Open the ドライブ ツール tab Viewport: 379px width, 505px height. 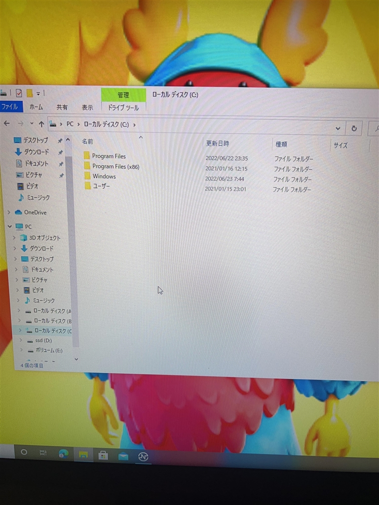(123, 108)
